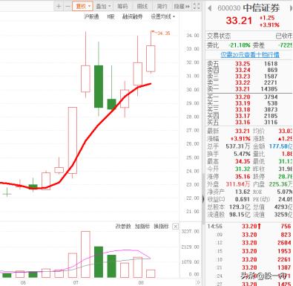Close the volume indicator panel
This screenshot has height=286, width=293.
175,226
